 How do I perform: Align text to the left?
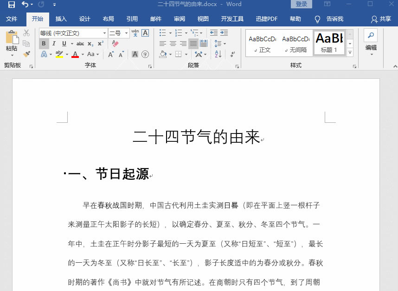click(163, 44)
